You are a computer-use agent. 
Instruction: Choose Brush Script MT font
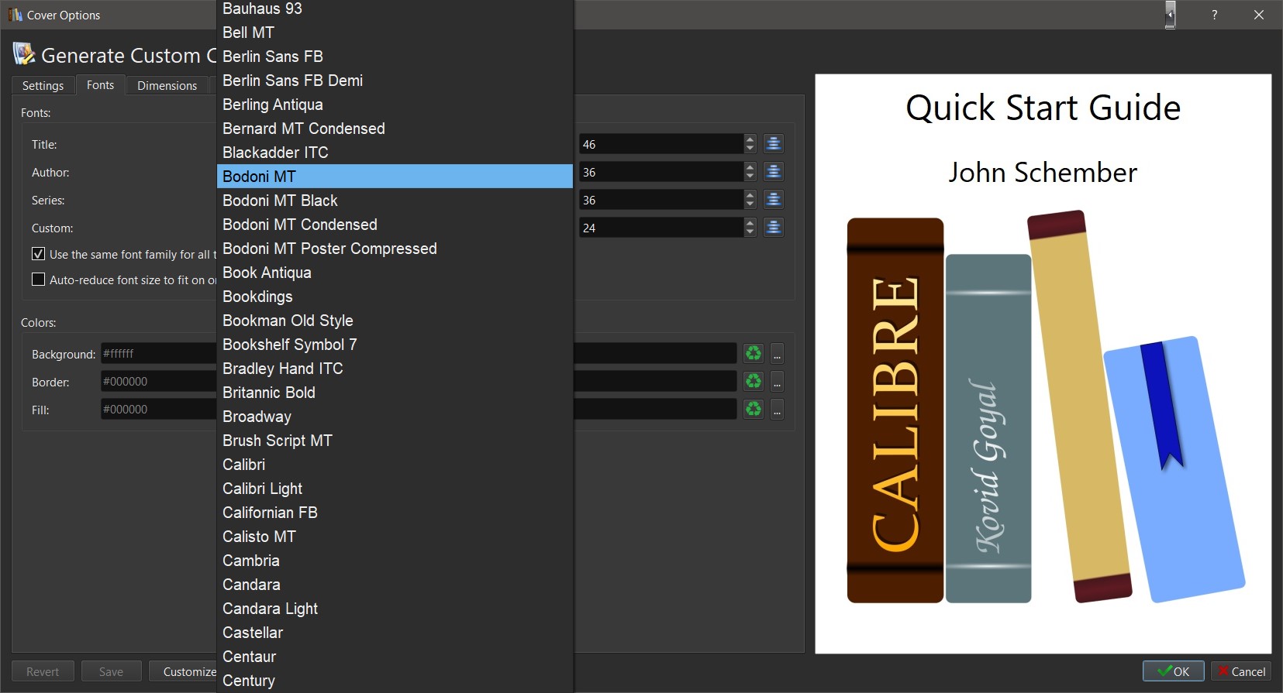tap(395, 441)
